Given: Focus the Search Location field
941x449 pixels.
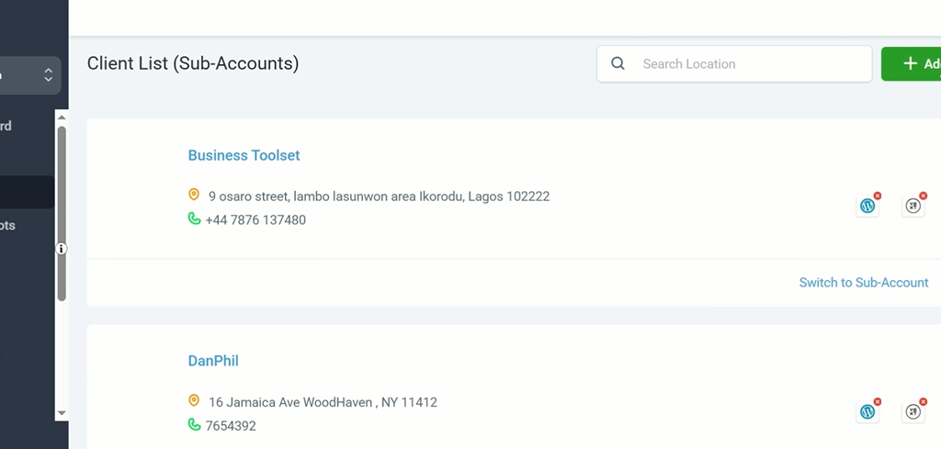Looking at the screenshot, I should click(x=734, y=63).
